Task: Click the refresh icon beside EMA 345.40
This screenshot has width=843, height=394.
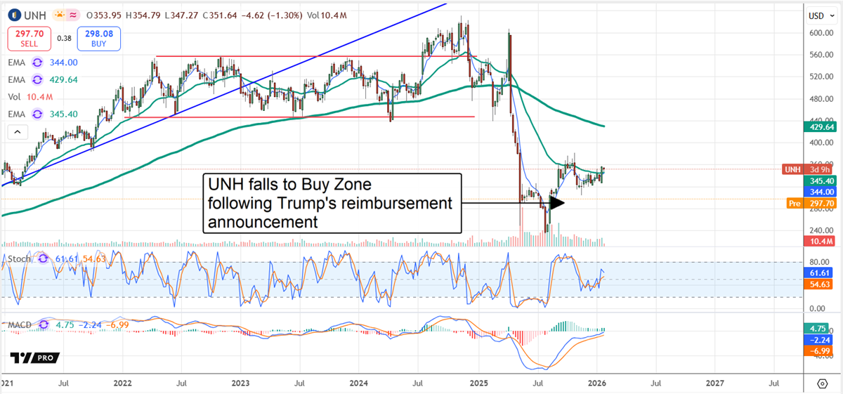Action: point(37,115)
